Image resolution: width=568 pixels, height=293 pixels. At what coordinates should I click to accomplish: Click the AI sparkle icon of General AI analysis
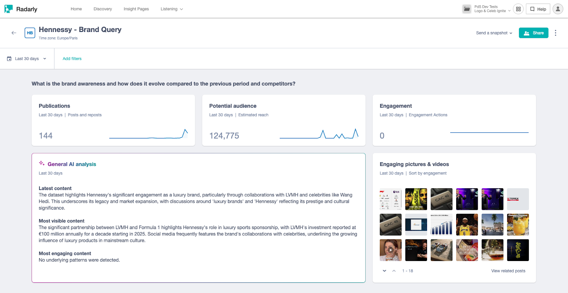click(42, 163)
